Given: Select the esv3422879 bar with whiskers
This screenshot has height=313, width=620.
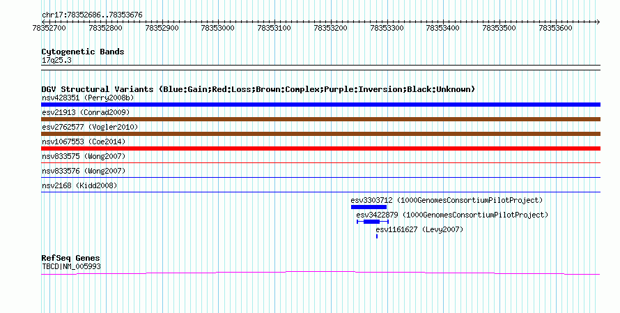Looking at the screenshot, I should click(373, 222).
